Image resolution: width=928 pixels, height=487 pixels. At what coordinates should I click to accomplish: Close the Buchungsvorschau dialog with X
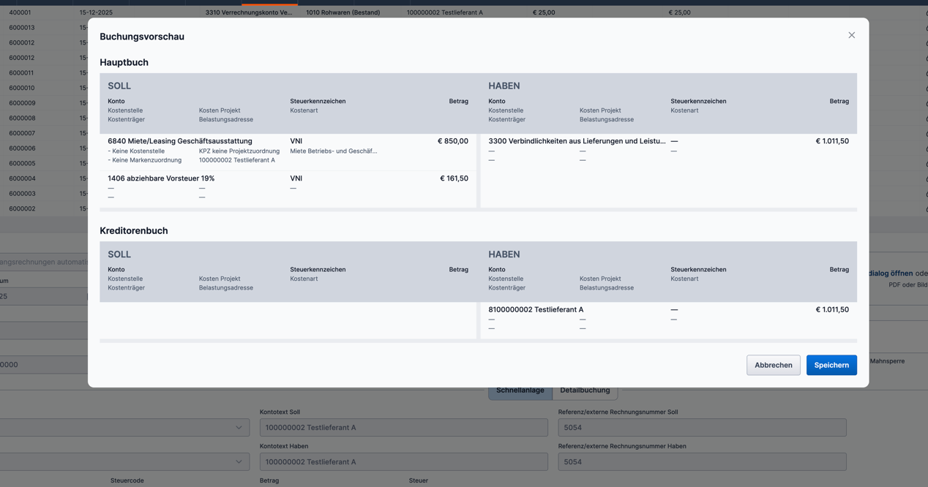tap(851, 35)
